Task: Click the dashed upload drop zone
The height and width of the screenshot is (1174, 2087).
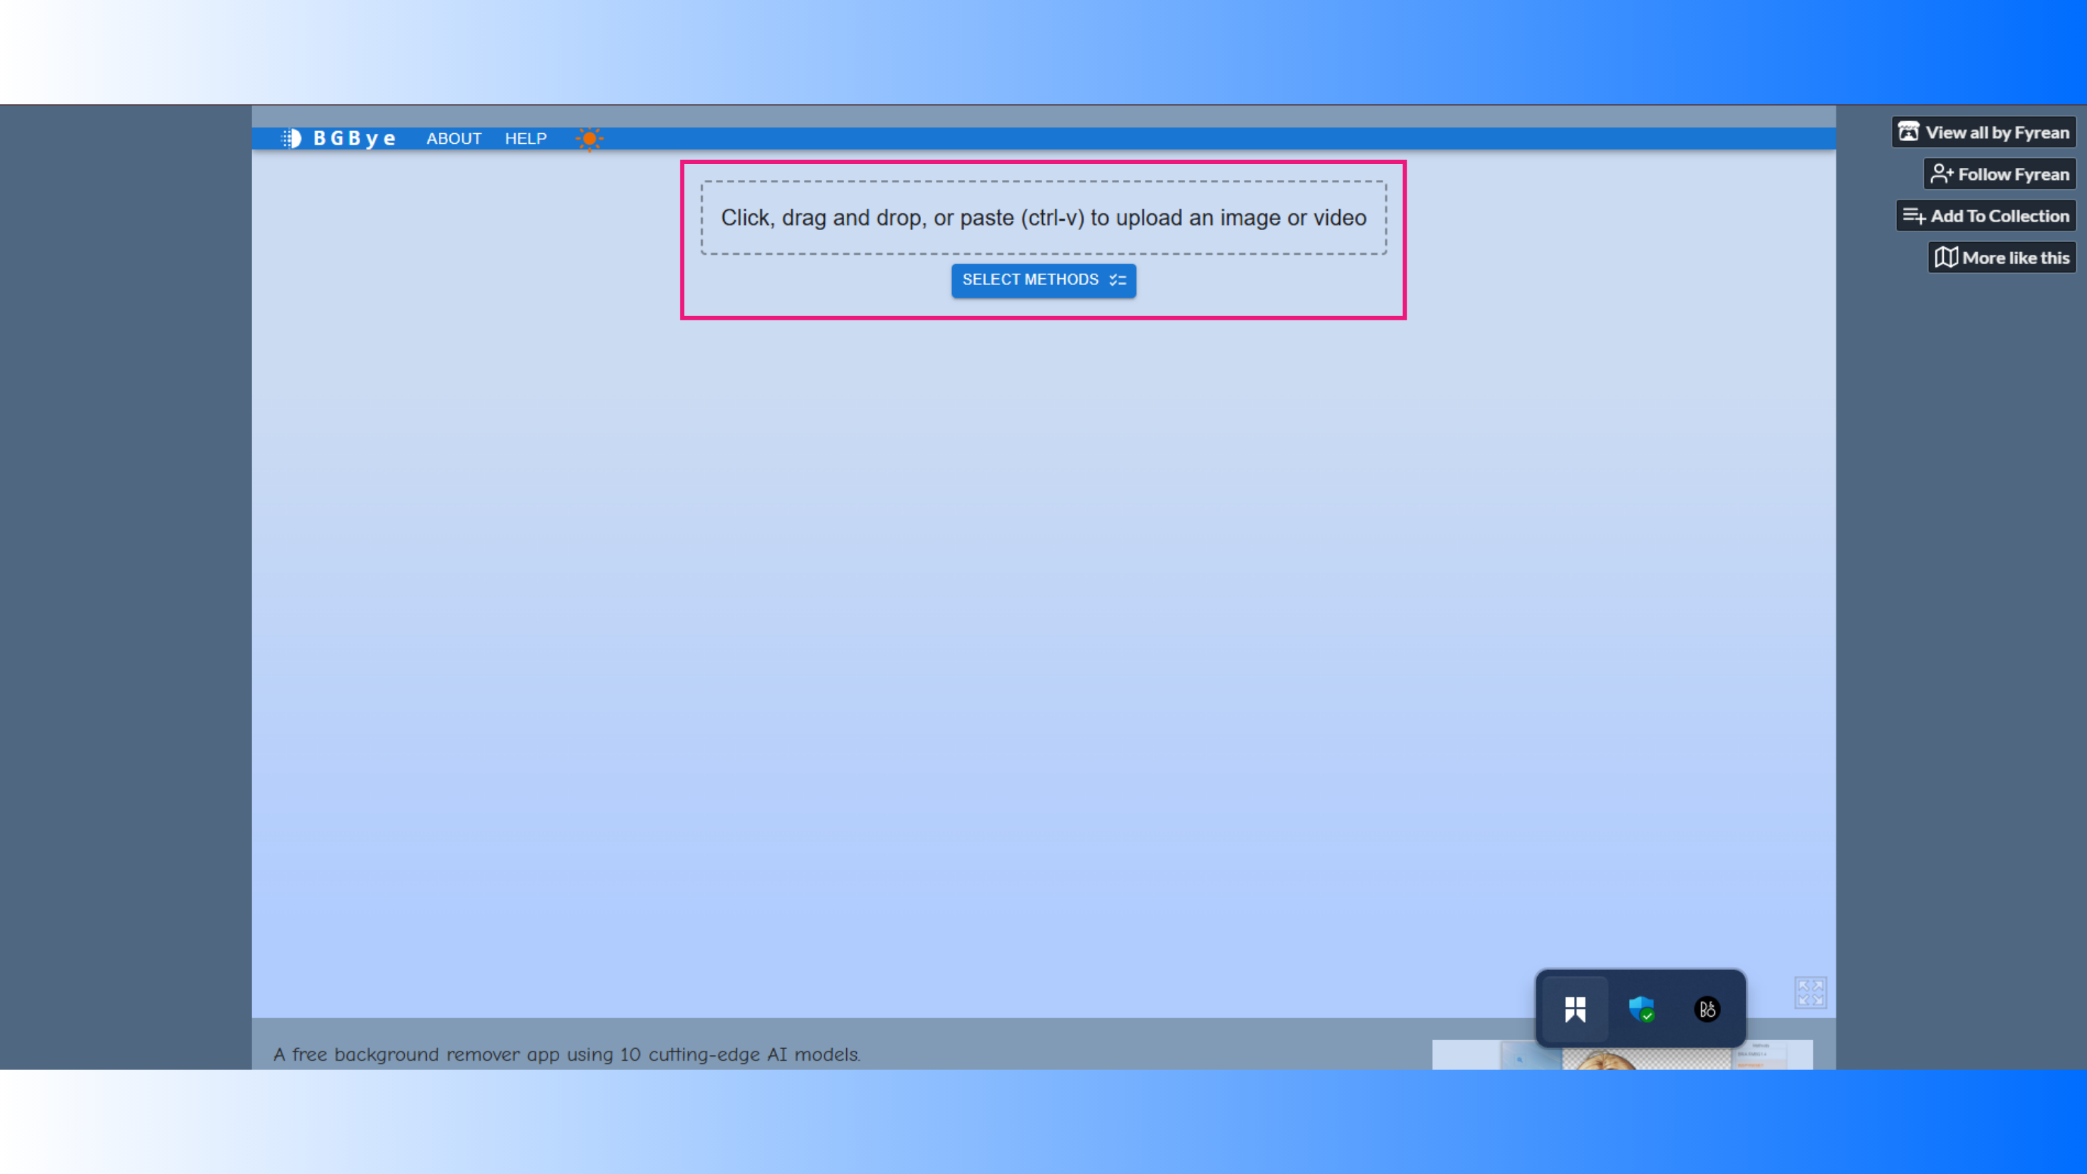Action: pyautogui.click(x=1043, y=218)
